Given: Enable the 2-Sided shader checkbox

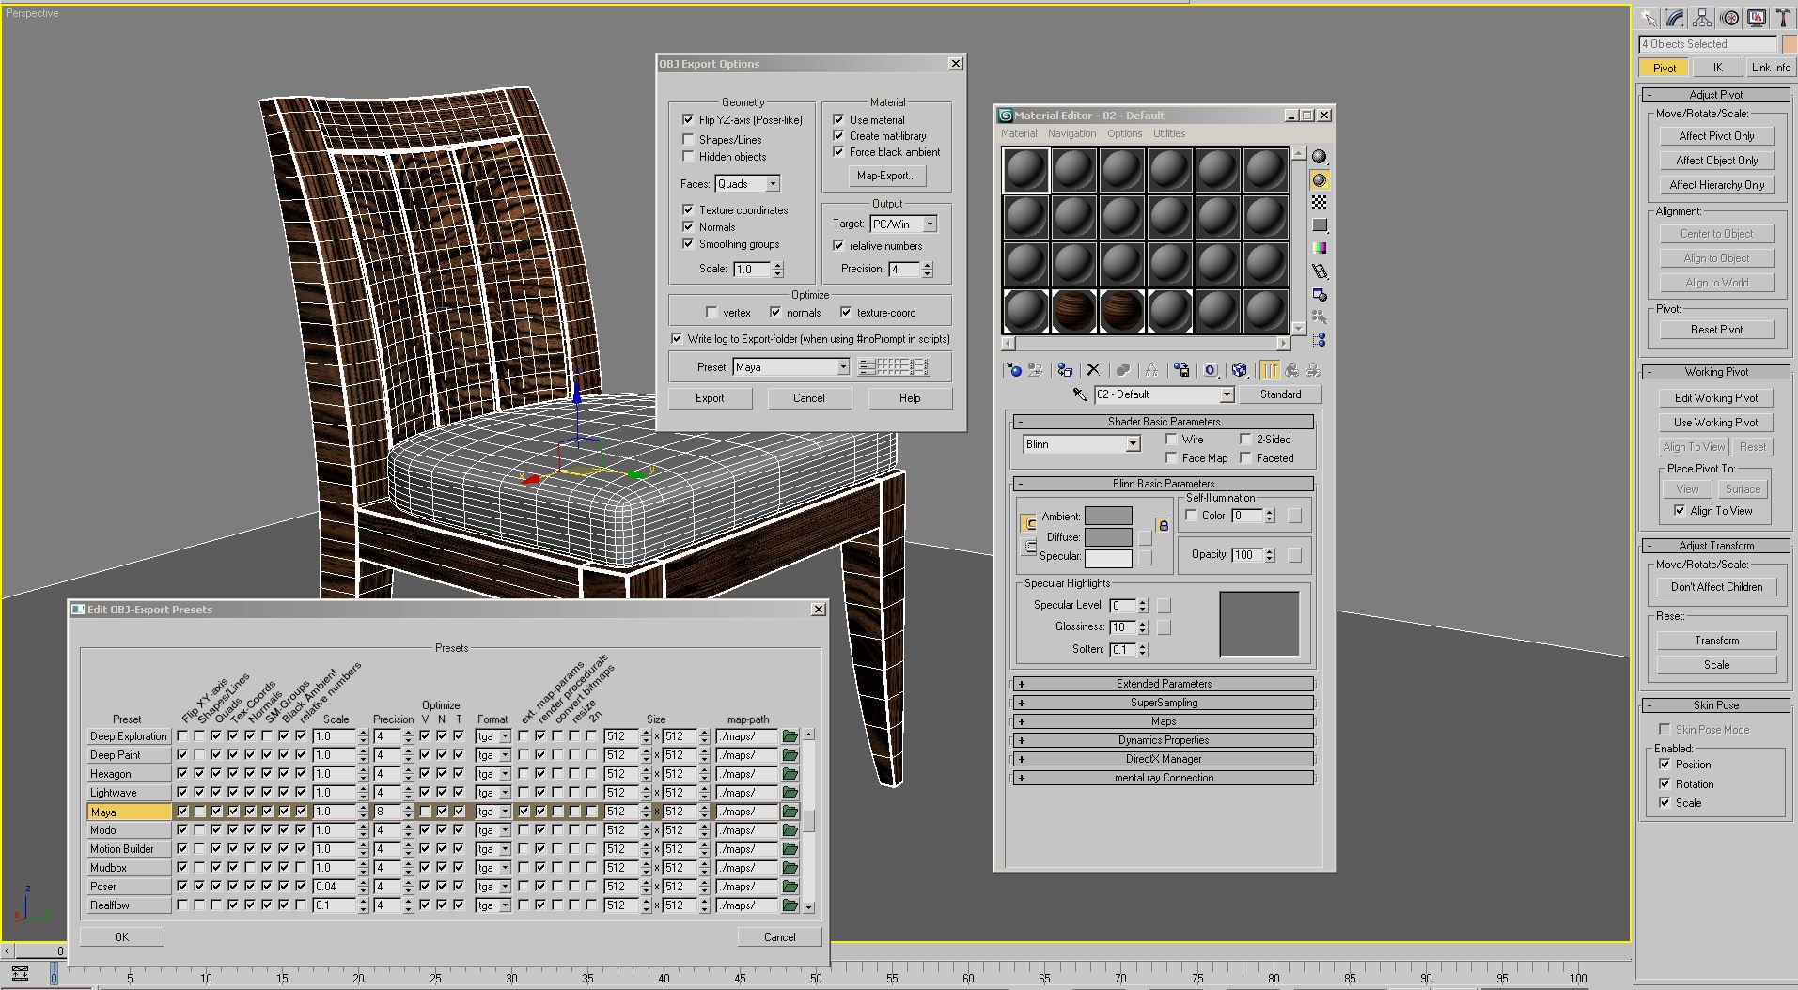Looking at the screenshot, I should coord(1245,440).
